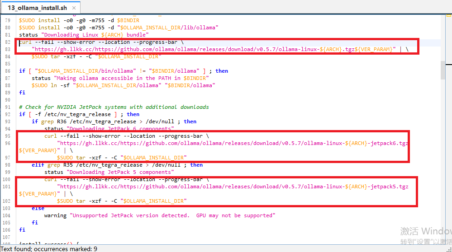Click the word "warning" on line 104
This screenshot has height=252, width=452.
coord(55,215)
